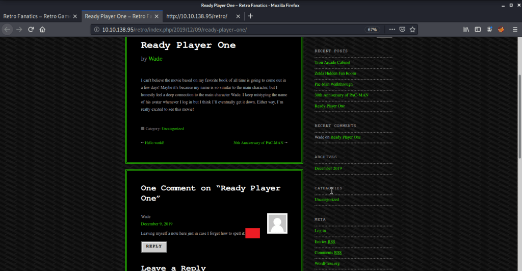The width and height of the screenshot is (522, 271).
Task: Open a new tab with plus button
Action: (x=250, y=16)
